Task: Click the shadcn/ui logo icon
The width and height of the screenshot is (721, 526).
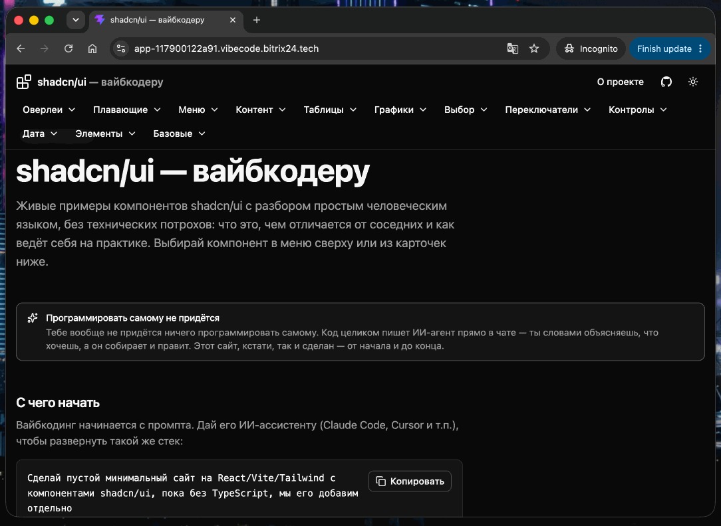Action: (x=23, y=82)
